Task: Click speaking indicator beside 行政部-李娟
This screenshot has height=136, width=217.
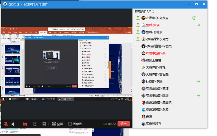Action: (x=198, y=81)
